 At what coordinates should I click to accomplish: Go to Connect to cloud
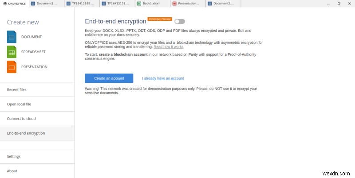[x=21, y=119]
